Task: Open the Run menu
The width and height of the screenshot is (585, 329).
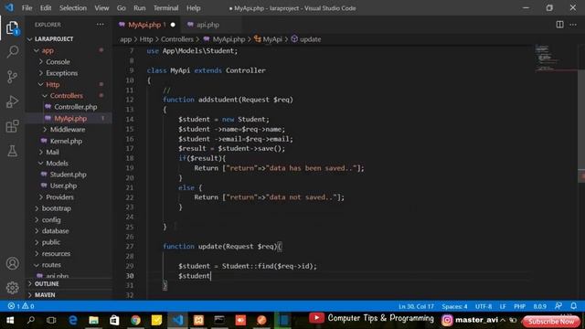Action: click(140, 8)
